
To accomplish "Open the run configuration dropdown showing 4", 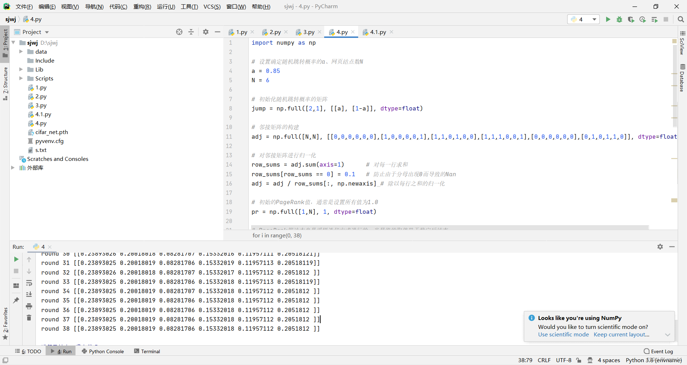I will [583, 19].
